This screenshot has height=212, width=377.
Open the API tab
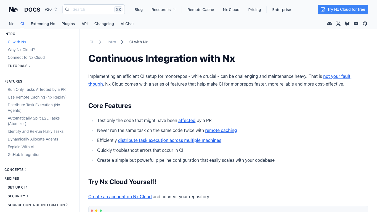click(85, 24)
